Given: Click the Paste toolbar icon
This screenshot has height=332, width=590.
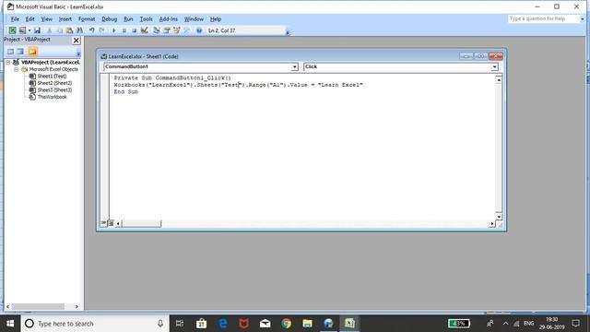Looking at the screenshot, I should click(x=69, y=30).
